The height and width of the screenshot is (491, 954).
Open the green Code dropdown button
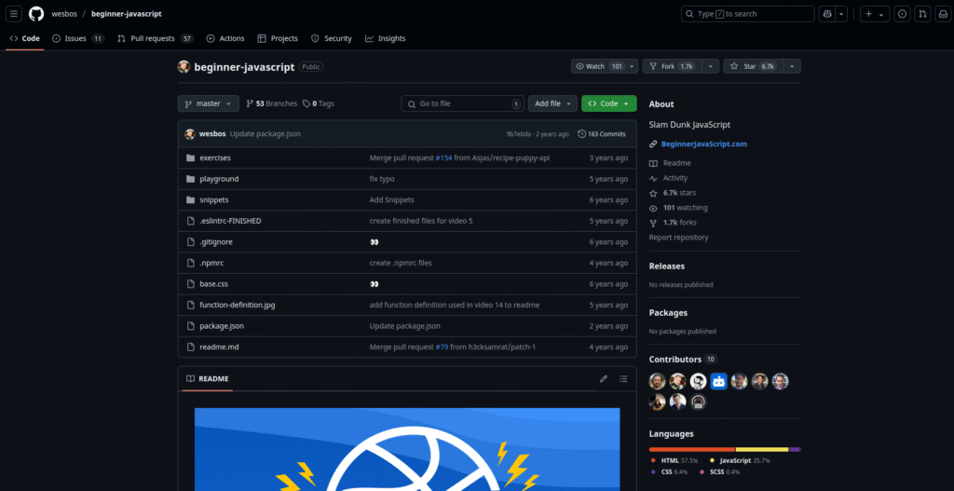pyautogui.click(x=609, y=103)
